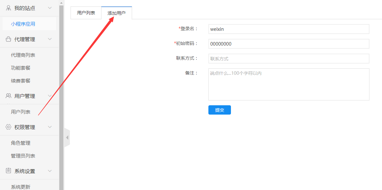This screenshot has width=382, height=190.
Task: Select the 添加用户 tab
Action: coord(117,13)
